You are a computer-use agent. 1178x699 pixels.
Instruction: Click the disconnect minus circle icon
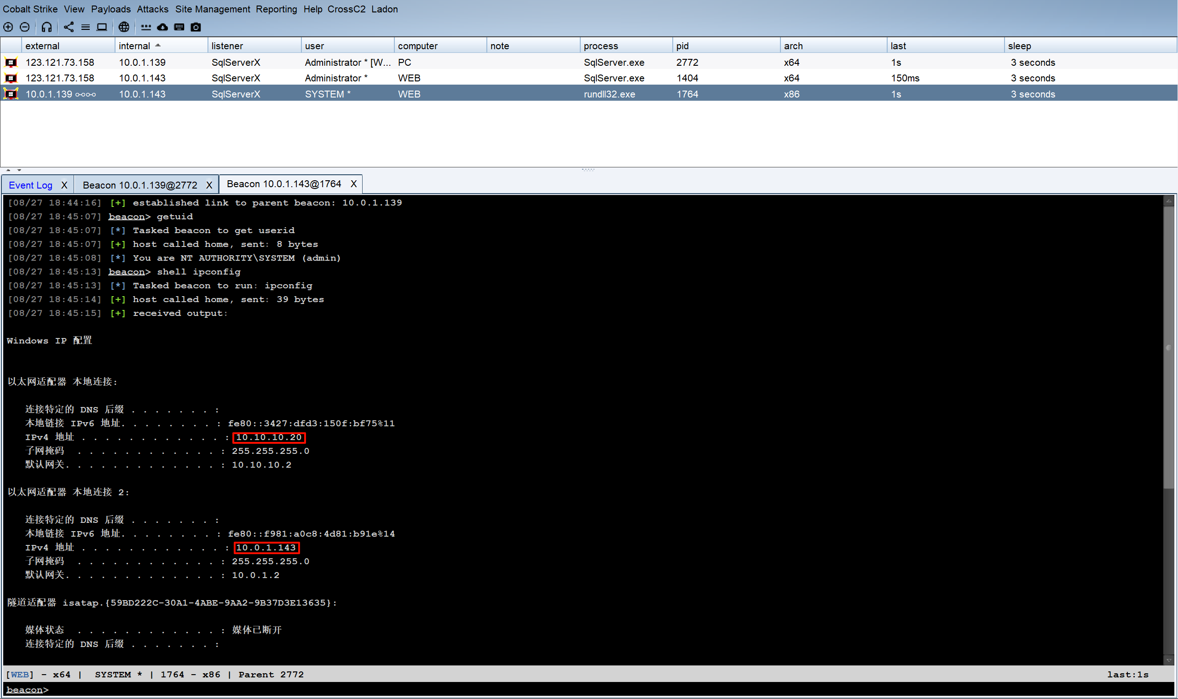[25, 27]
